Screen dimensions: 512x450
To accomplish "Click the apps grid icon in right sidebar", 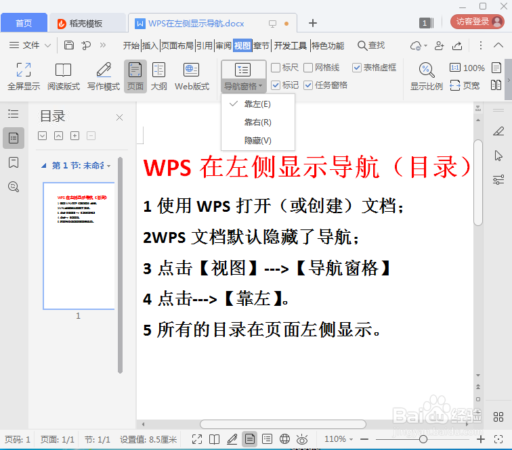I will point(498,417).
